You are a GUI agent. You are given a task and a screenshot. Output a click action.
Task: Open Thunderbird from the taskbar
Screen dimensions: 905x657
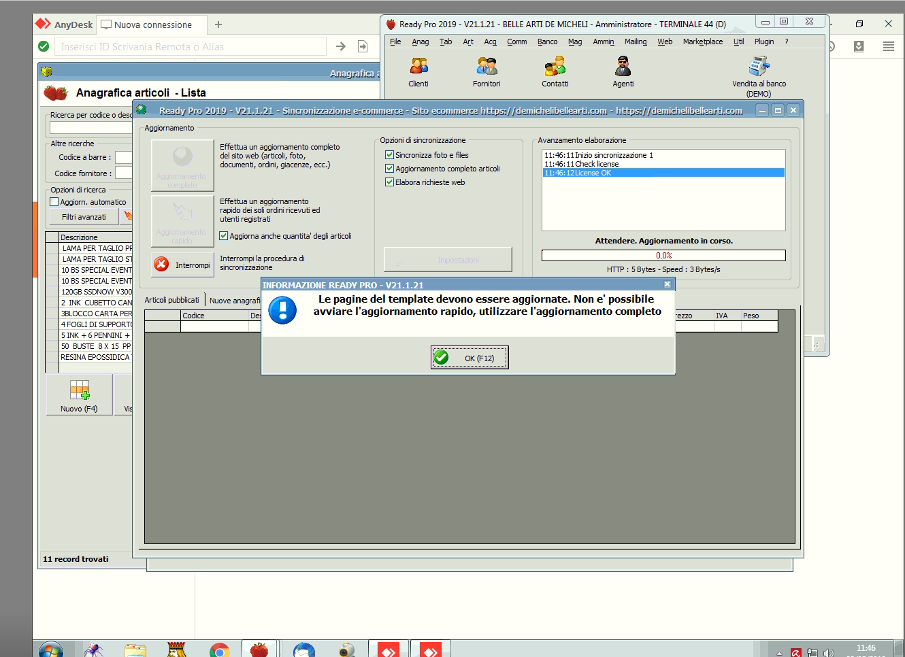pos(304,650)
